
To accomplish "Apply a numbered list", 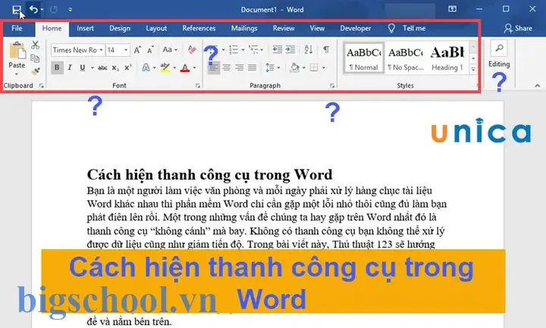I will [234, 50].
